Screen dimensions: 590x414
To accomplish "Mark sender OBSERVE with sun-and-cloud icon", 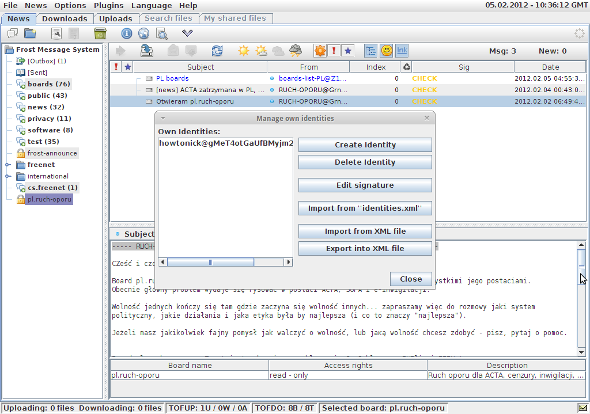I will tap(261, 51).
